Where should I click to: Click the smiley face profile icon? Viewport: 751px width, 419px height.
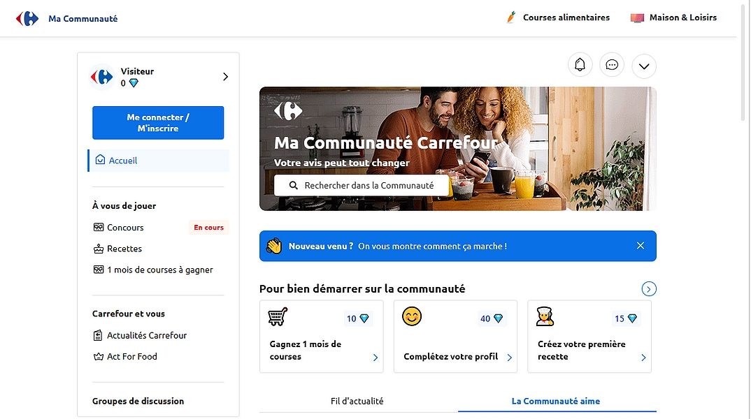pos(412,317)
